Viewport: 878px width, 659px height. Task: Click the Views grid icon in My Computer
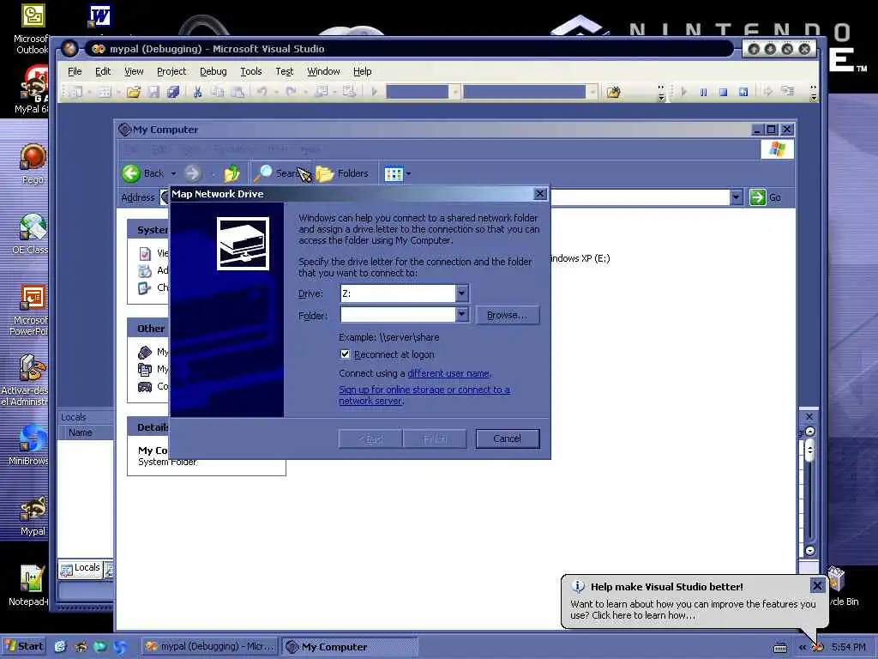click(394, 173)
